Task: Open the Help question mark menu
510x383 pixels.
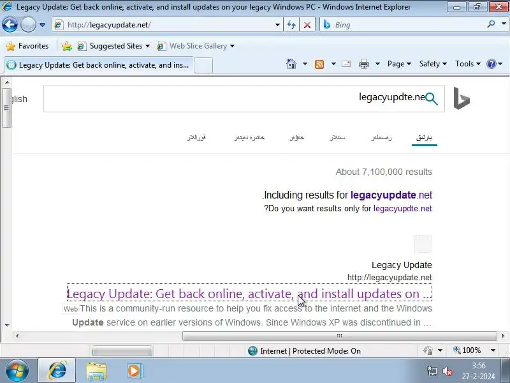Action: pyautogui.click(x=494, y=64)
